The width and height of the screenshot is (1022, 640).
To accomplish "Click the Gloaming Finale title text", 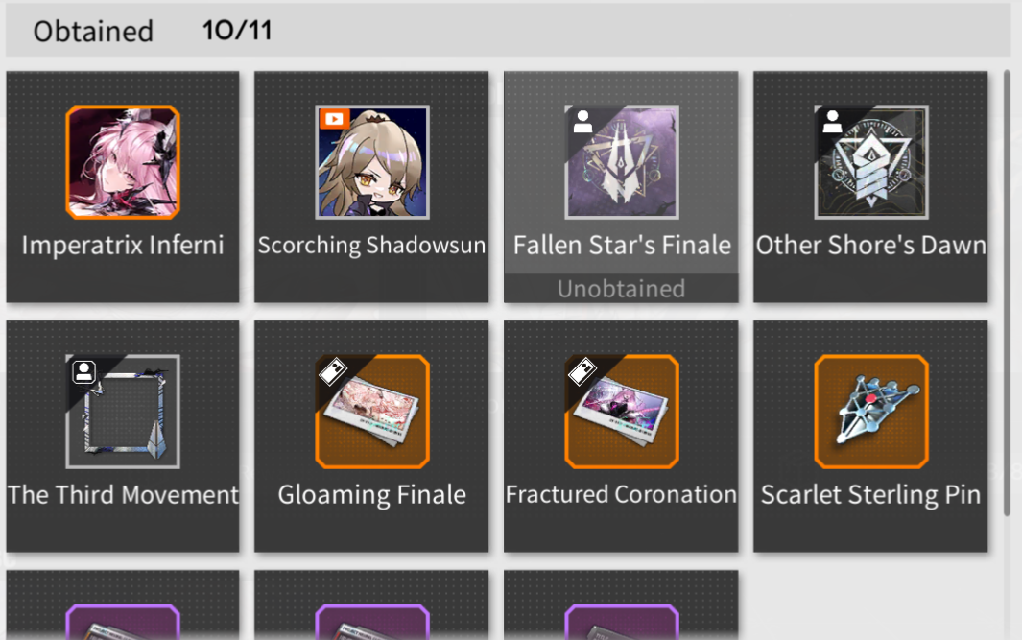I will click(x=371, y=495).
